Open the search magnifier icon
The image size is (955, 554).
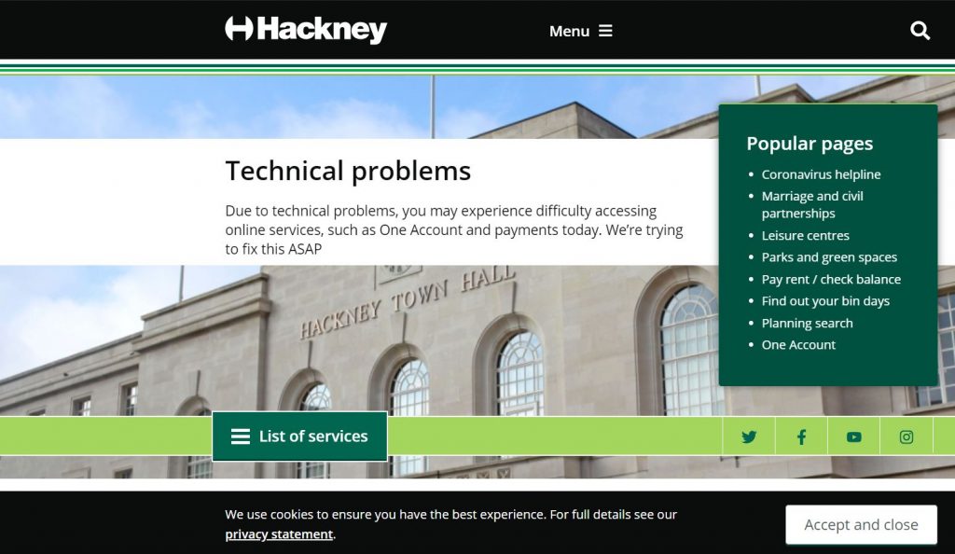(x=920, y=31)
